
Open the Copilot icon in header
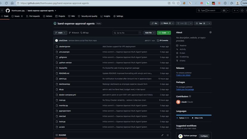[224, 10]
